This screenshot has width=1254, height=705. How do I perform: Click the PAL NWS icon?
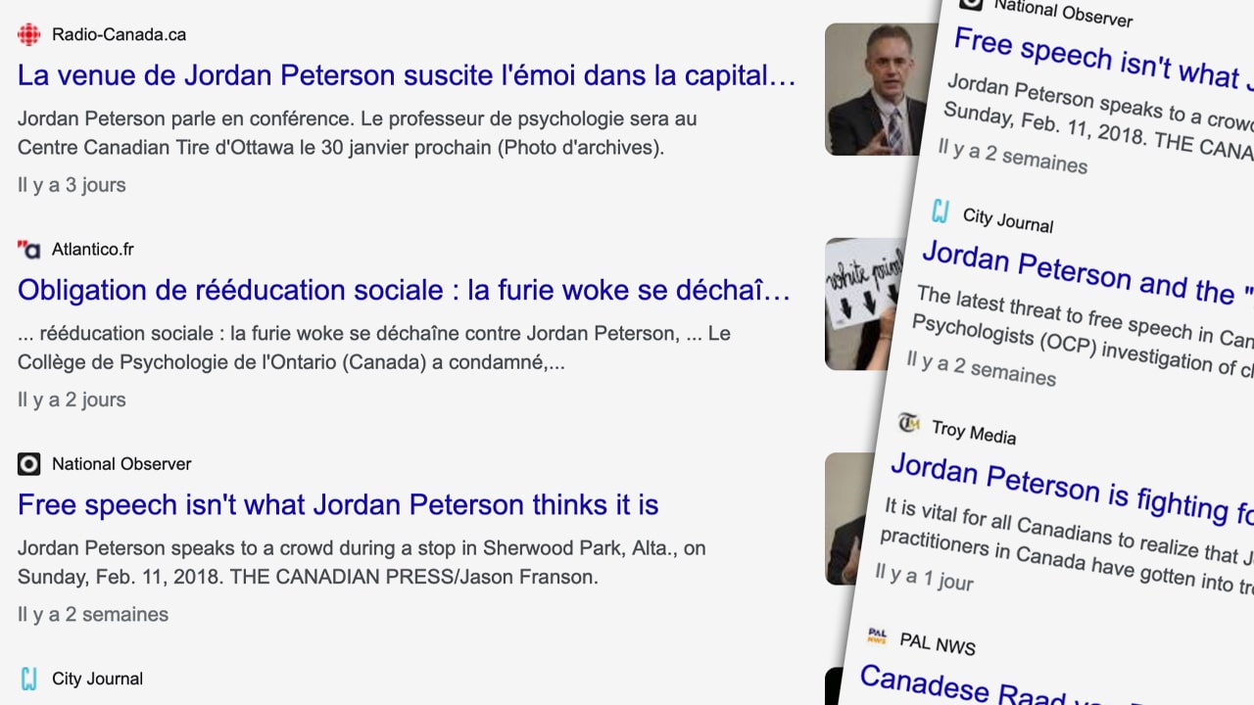[877, 636]
